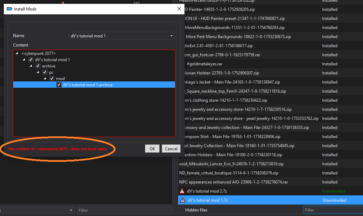Click the Mod Organizer icon in dialog title

9,9
